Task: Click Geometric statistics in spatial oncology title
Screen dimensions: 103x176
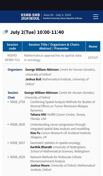Action: click(55, 143)
